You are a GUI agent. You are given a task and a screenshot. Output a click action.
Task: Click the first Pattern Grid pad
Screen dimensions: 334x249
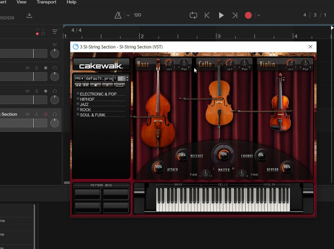pos(88,194)
